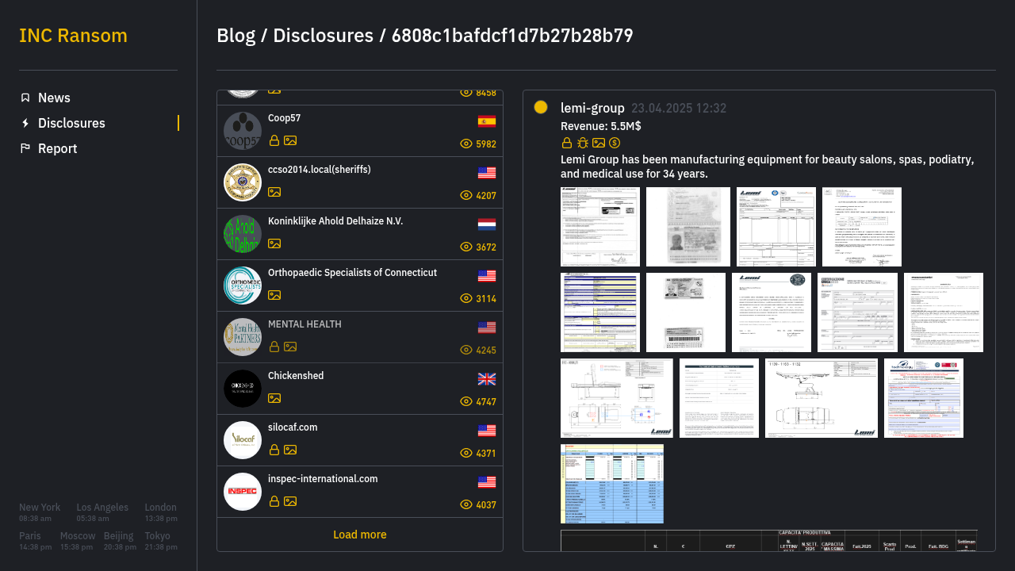Click the lock icon in inspec-international row

coord(274,501)
